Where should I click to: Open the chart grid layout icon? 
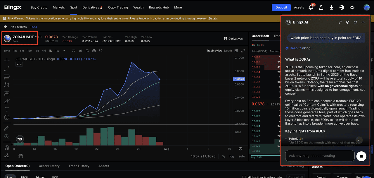[x=236, y=51]
